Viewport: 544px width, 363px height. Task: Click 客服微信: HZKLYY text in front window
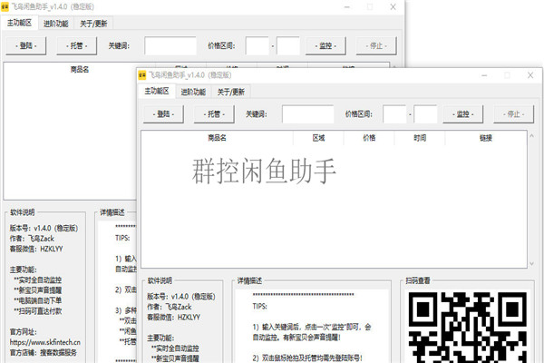point(173,317)
